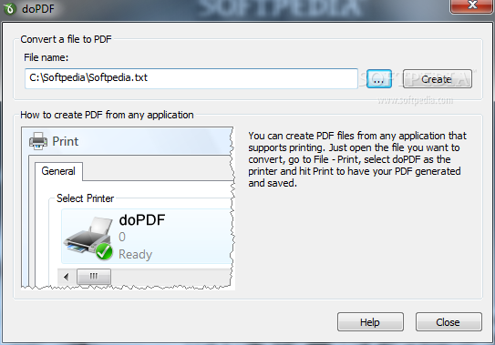
Task: Click the 'Convert a file to PDF' heading
Action: tap(66, 39)
